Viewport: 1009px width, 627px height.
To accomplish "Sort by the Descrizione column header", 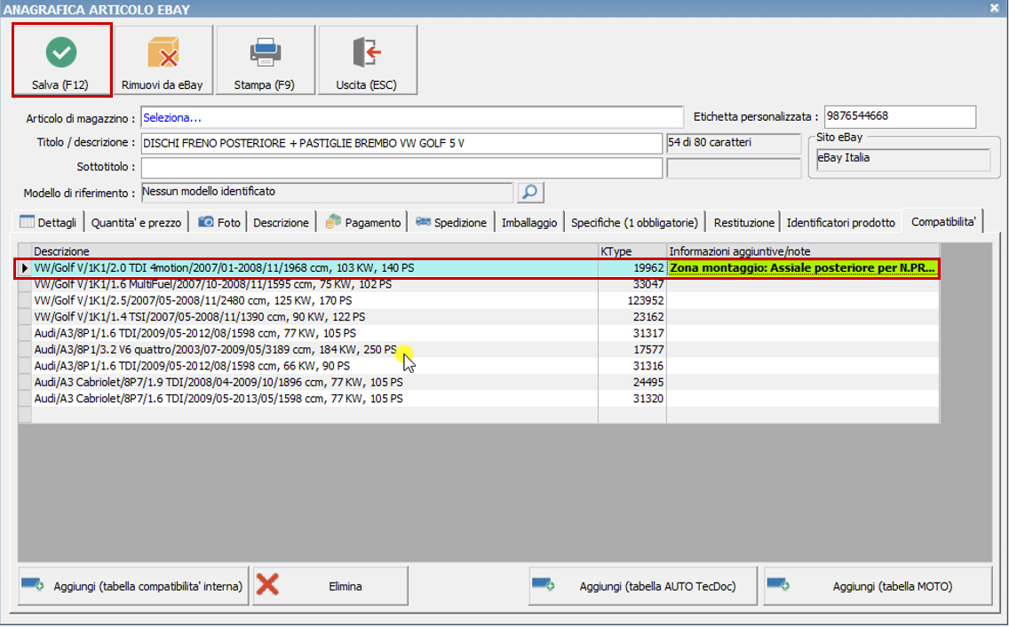I will [x=314, y=251].
